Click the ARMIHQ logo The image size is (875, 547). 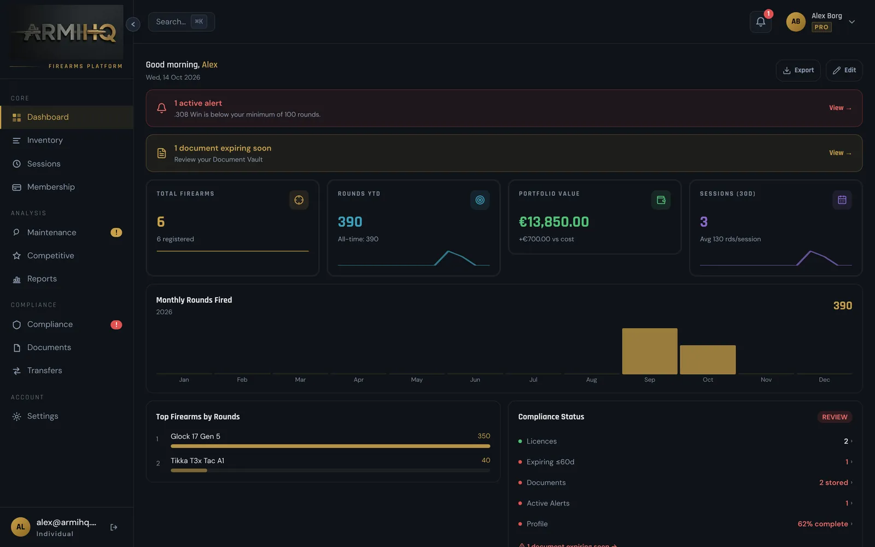click(66, 32)
